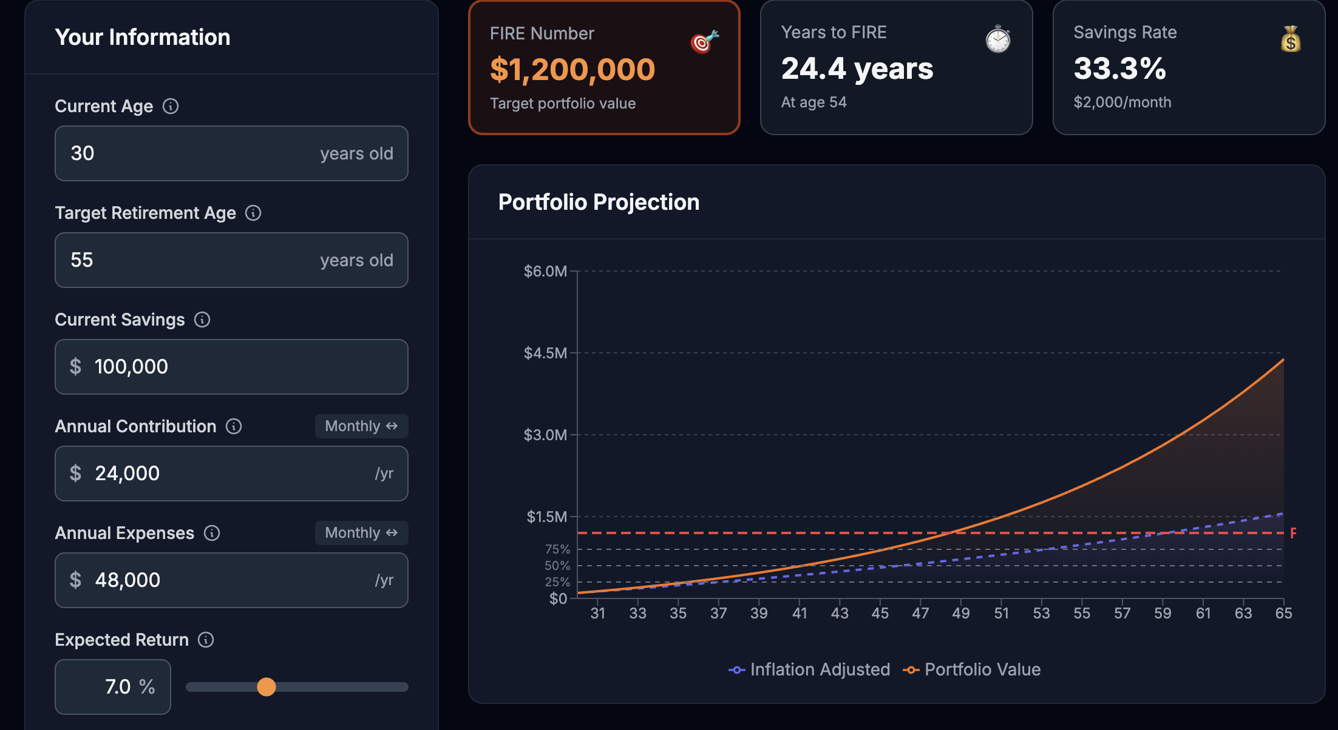The image size is (1338, 730).
Task: Open the Current Savings info tooltip
Action: (202, 320)
